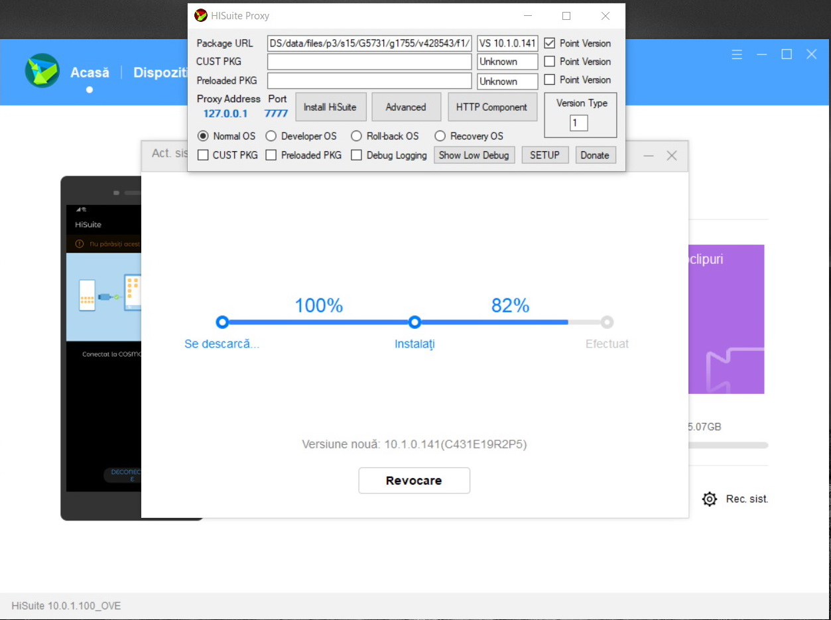Click the phone screen preview
The image size is (831, 620).
pyautogui.click(x=103, y=348)
